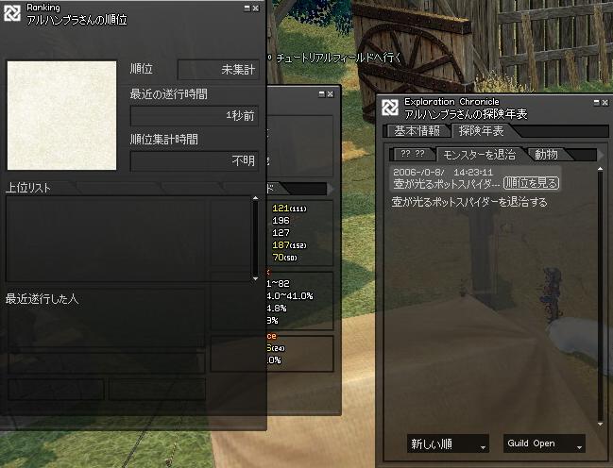Open the モンスターを退治 category tab
The width and height of the screenshot is (613, 468).
479,155
